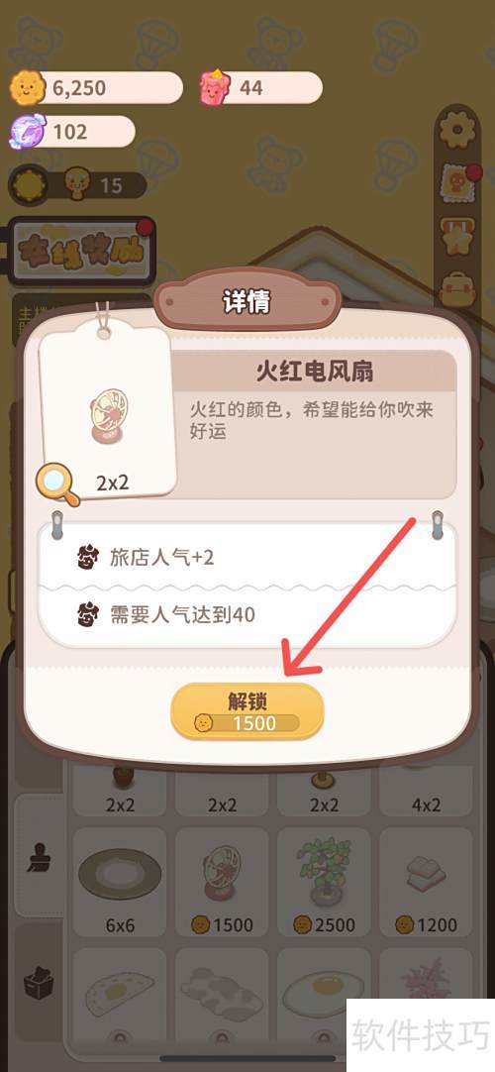Tap the purple gem currency showing 102

(72, 131)
